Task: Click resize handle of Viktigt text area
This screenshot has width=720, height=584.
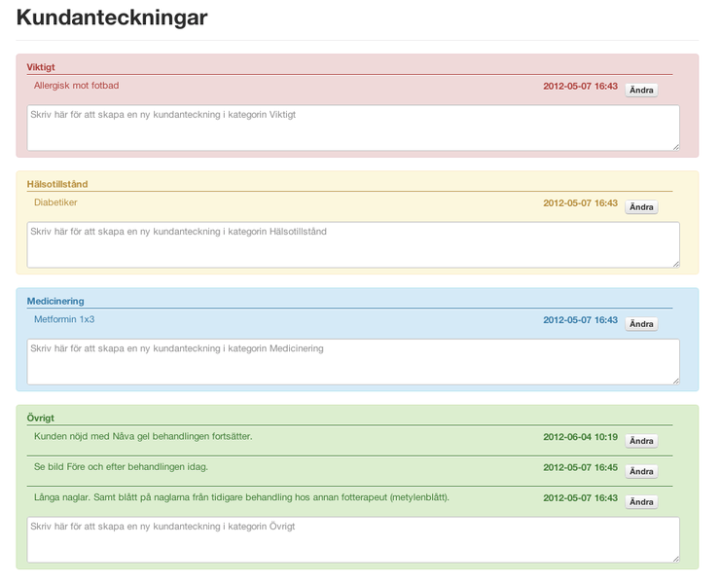Action: pos(676,147)
